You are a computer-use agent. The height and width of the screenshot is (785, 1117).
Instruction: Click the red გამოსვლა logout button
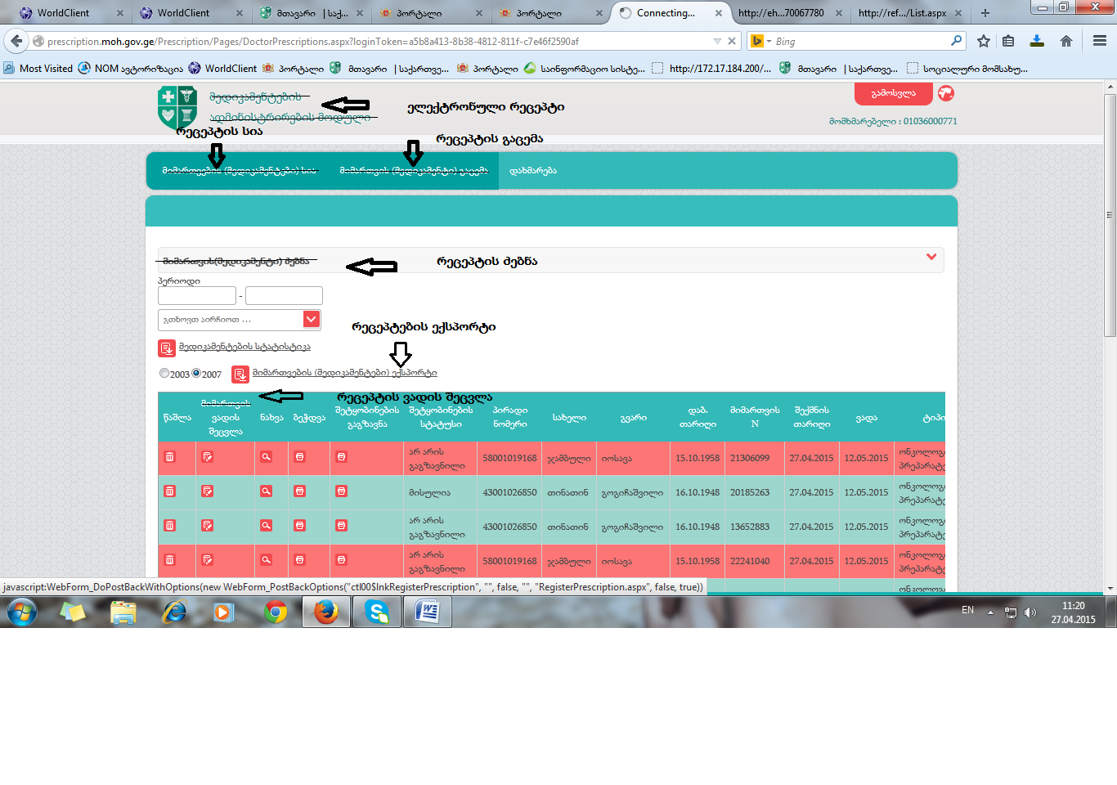point(893,93)
